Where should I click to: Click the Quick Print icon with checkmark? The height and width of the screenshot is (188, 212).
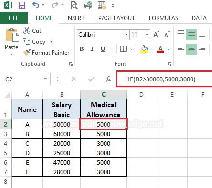(88, 5)
